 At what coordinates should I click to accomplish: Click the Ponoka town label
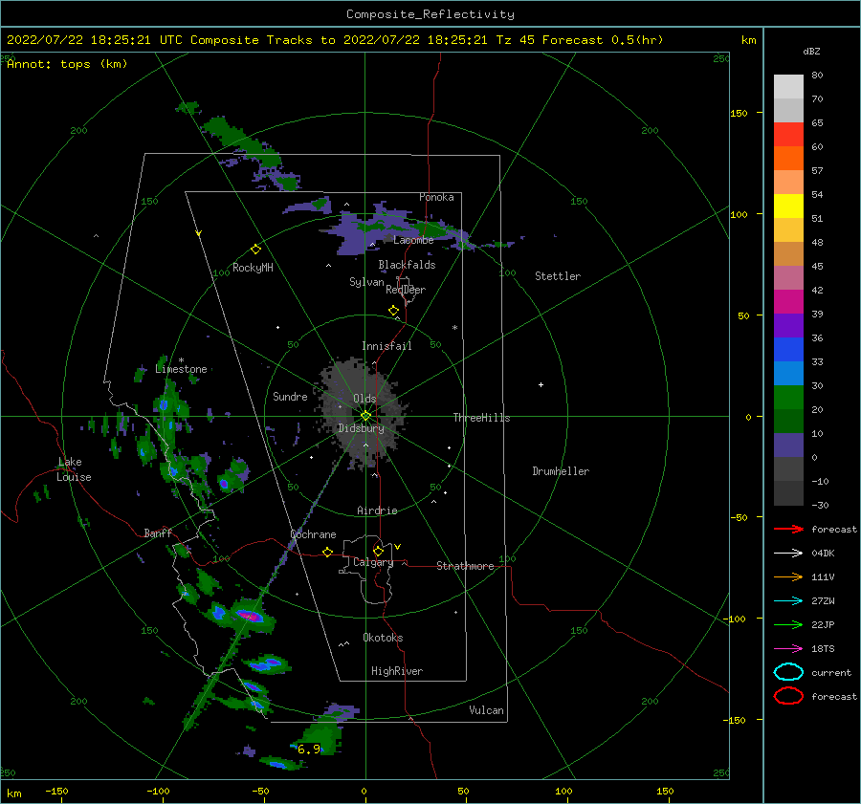(x=436, y=197)
